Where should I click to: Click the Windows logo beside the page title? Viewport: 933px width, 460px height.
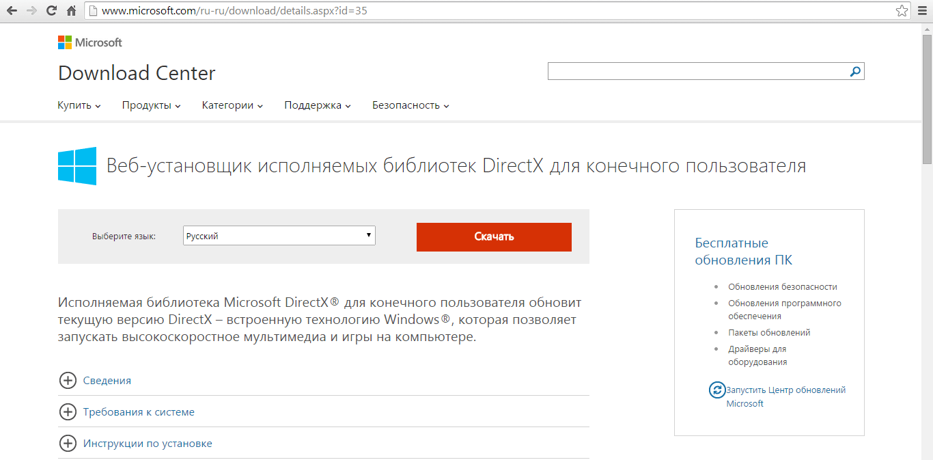point(77,166)
